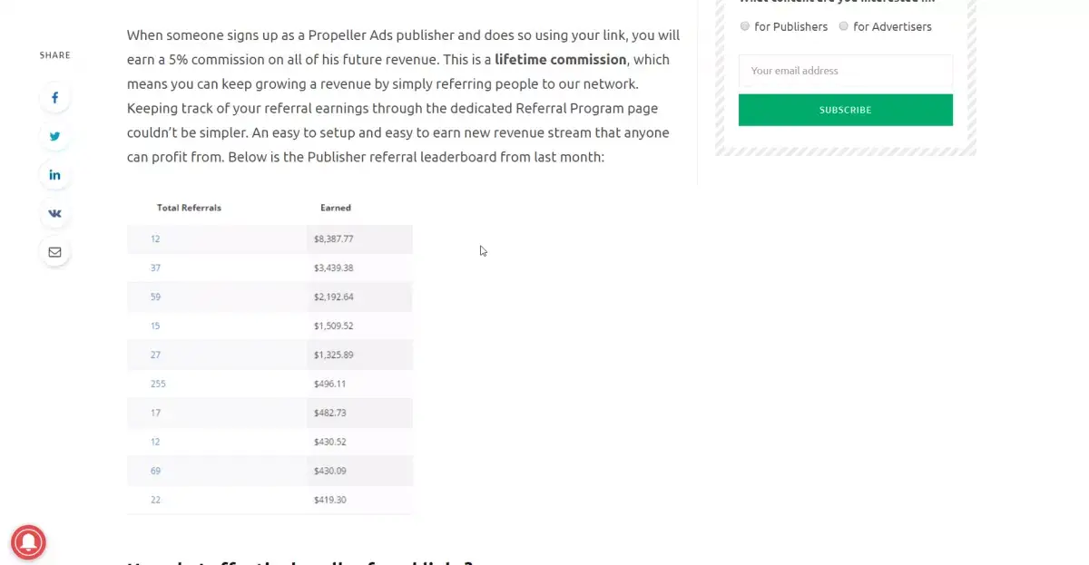Click the 59 referrals count link
1089x565 pixels.
click(x=155, y=297)
